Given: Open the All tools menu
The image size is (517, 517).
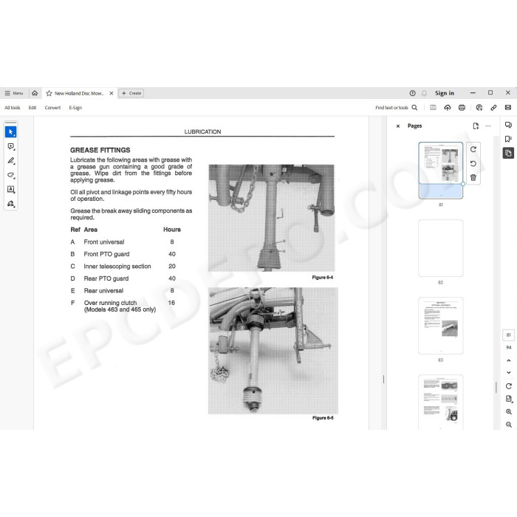Looking at the screenshot, I should 13,108.
